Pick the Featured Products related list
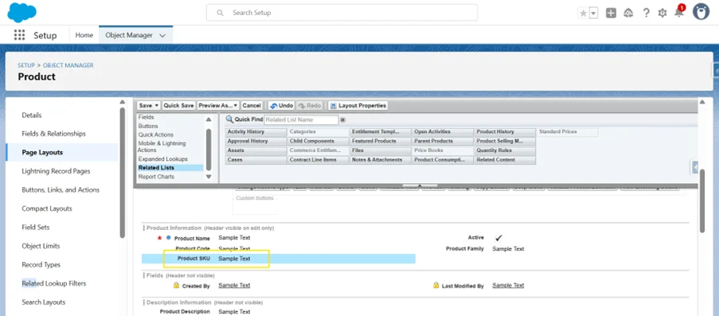The image size is (719, 316). coord(381,141)
